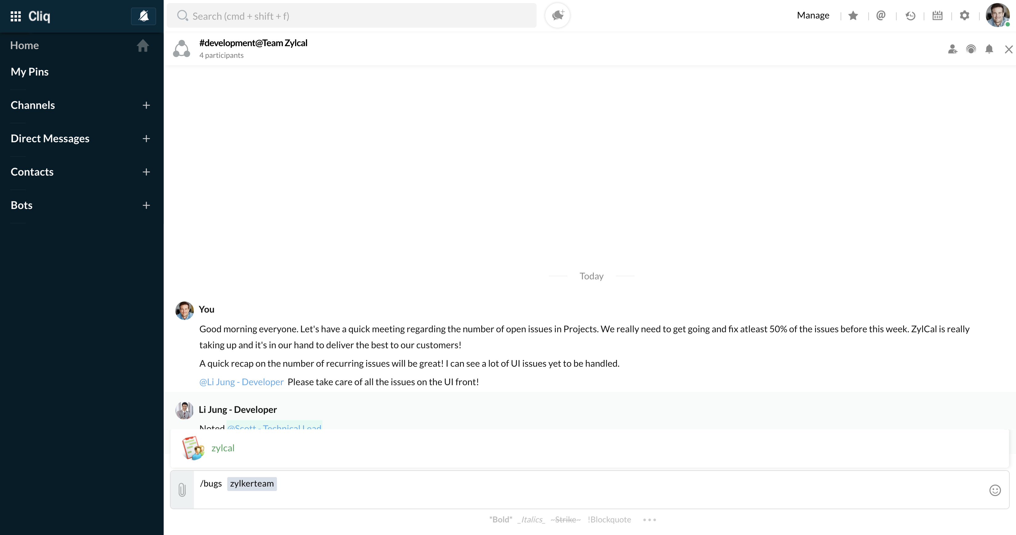Image resolution: width=1016 pixels, height=535 pixels.
Task: Open the emoji picker smiley
Action: click(995, 490)
